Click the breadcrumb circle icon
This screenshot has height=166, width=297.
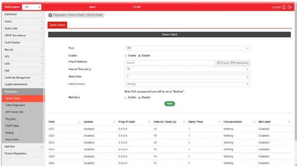point(50,15)
